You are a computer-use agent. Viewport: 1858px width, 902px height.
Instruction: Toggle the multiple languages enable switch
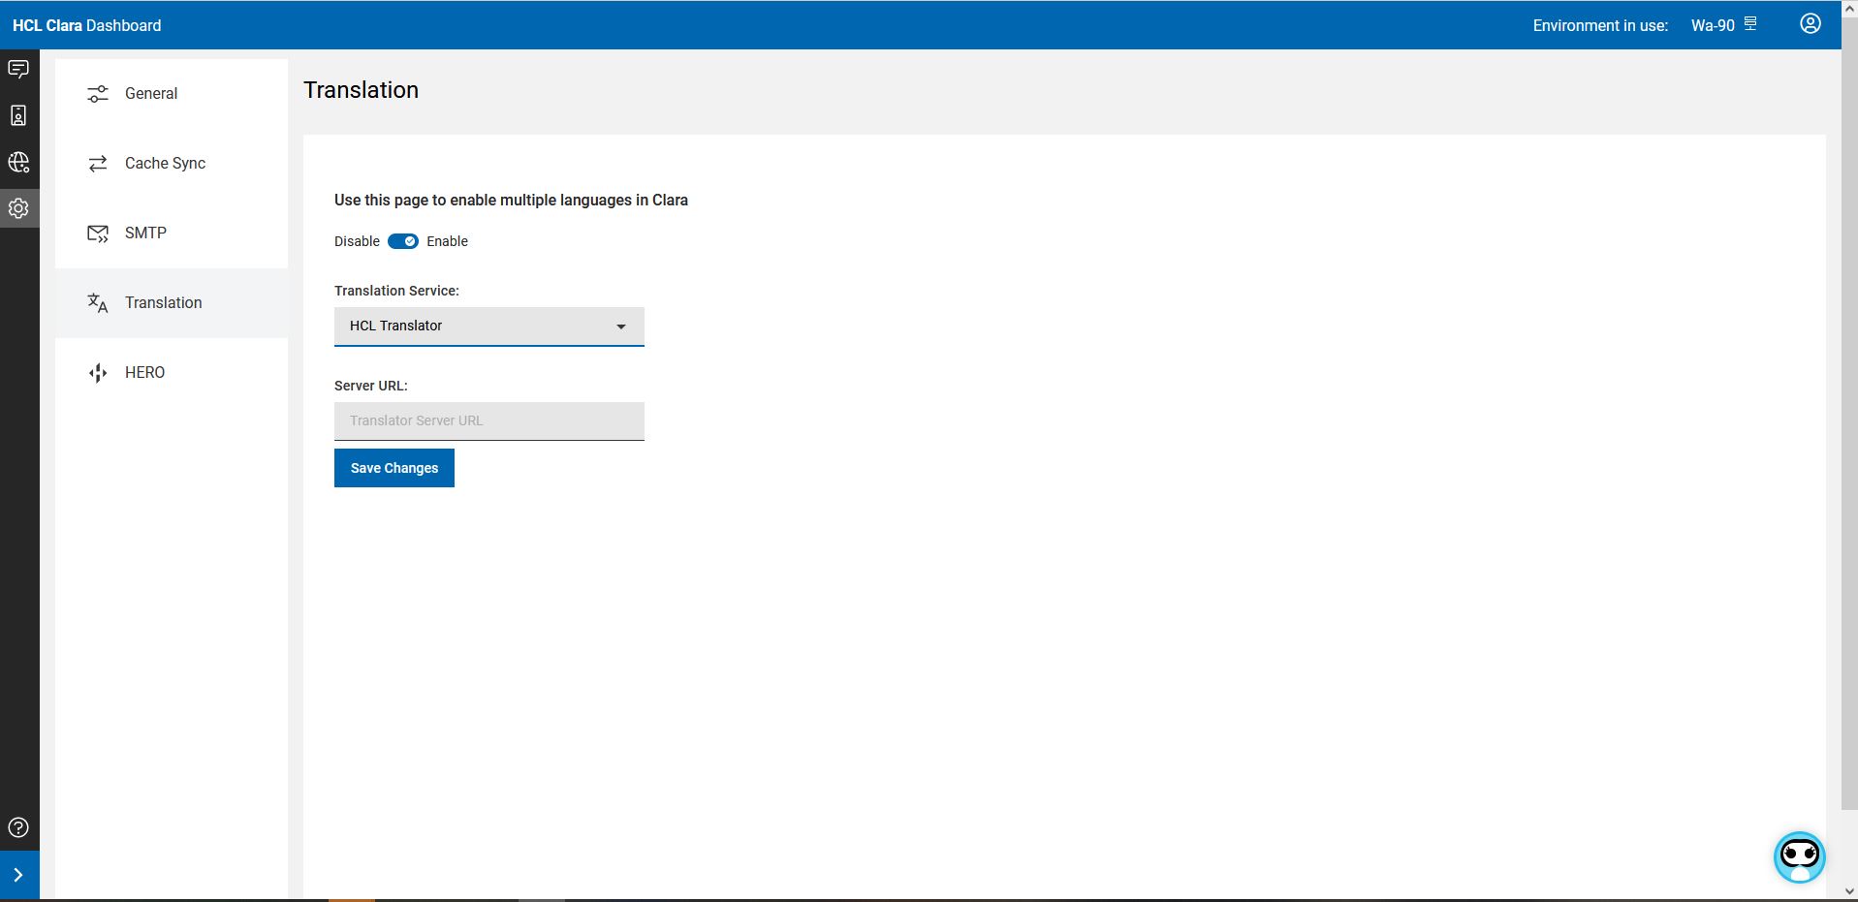tap(403, 241)
